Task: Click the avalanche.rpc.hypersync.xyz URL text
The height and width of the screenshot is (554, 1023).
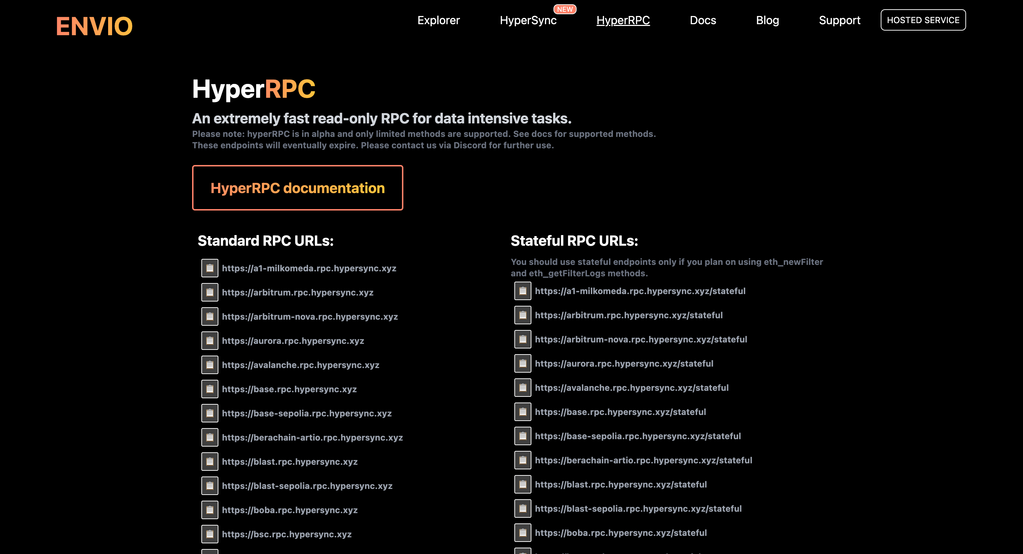Action: [x=301, y=365]
